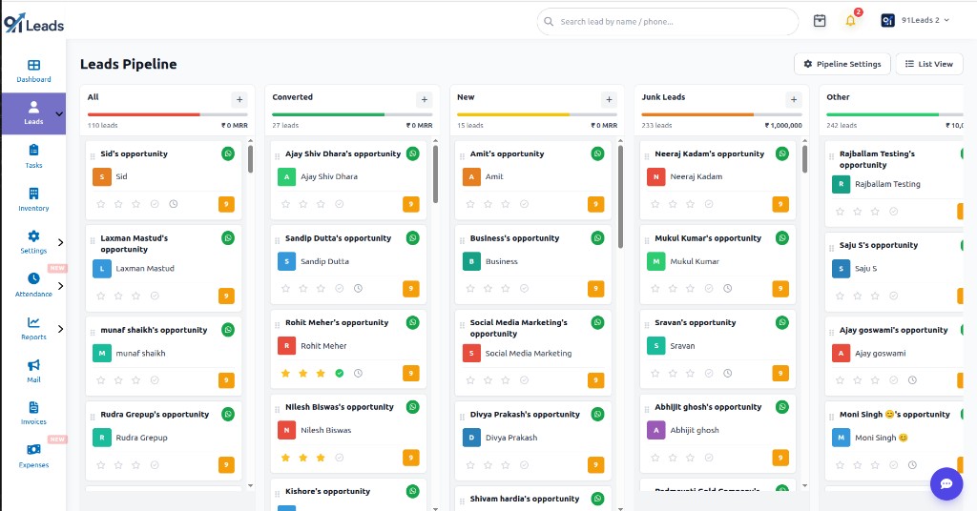977x511 pixels.
Task: Open Inventory in sidebar
Action: pyautogui.click(x=33, y=200)
